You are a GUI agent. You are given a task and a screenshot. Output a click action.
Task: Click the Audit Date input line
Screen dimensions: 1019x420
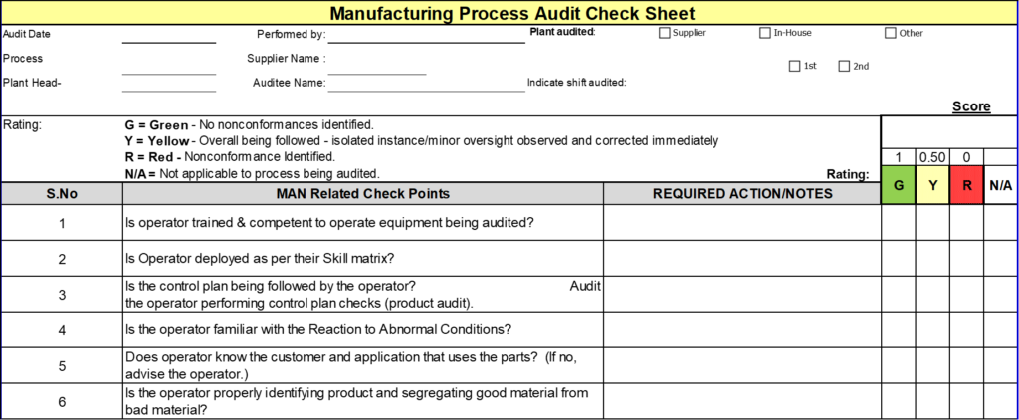click(169, 36)
